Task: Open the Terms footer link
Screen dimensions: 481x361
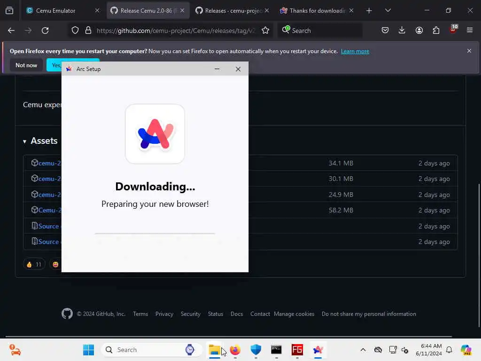Action: (x=140, y=314)
